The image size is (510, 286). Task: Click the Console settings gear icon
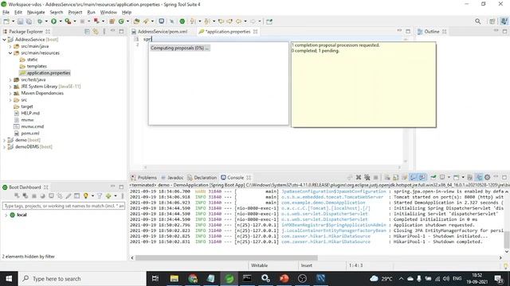coord(487,177)
